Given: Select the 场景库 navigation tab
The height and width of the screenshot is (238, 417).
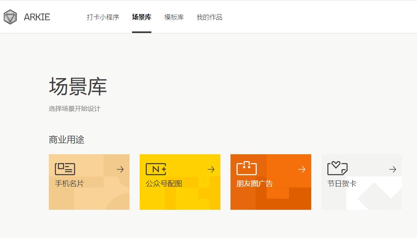Looking at the screenshot, I should tap(141, 17).
